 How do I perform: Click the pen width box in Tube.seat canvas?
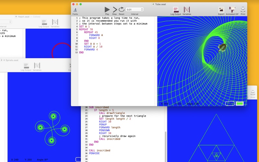coord(230,104)
